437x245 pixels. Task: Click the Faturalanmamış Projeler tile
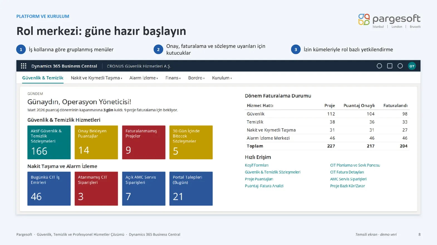coord(144,142)
